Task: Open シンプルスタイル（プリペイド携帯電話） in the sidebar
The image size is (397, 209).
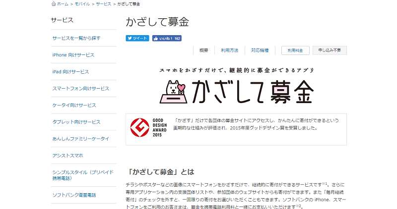Action: (83, 175)
